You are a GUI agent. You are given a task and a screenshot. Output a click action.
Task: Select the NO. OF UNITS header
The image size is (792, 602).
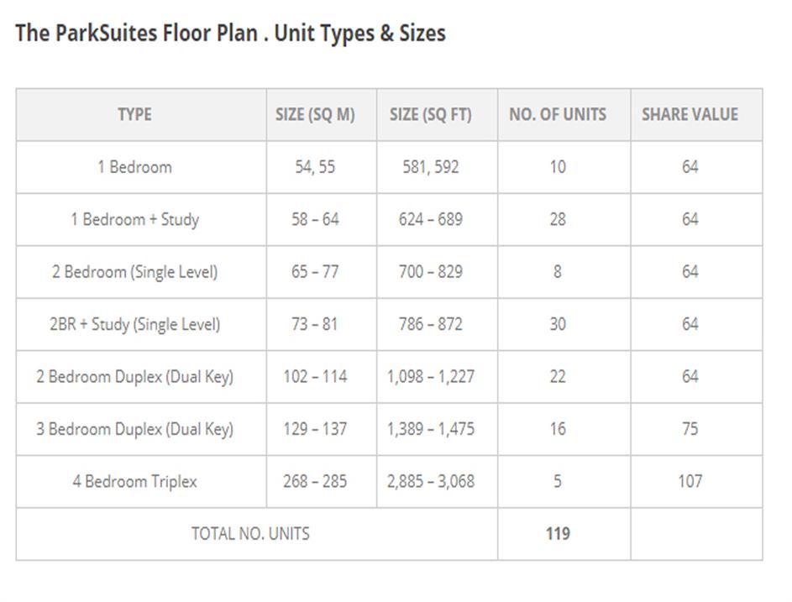point(558,114)
